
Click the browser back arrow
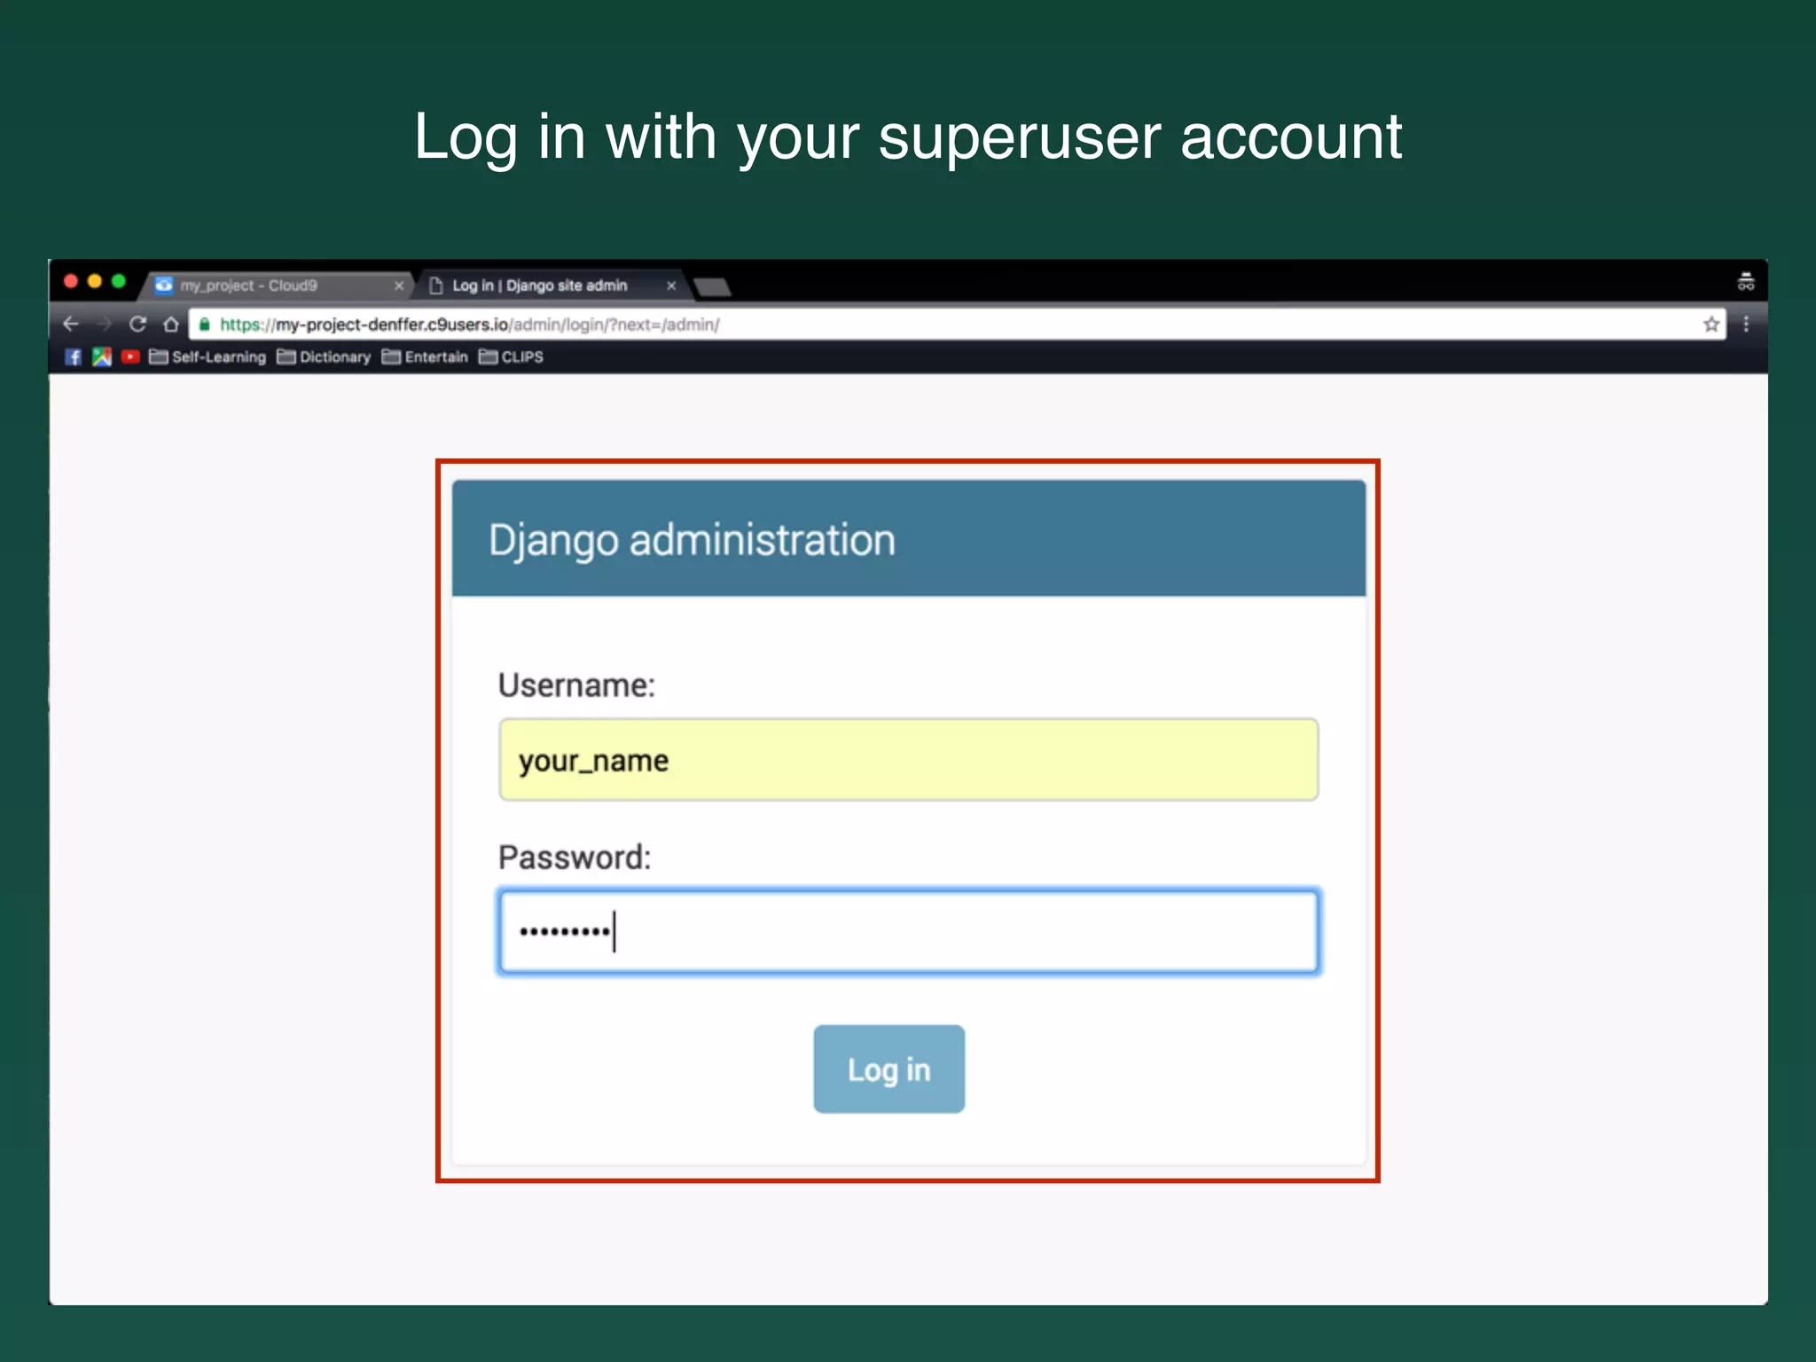point(71,325)
